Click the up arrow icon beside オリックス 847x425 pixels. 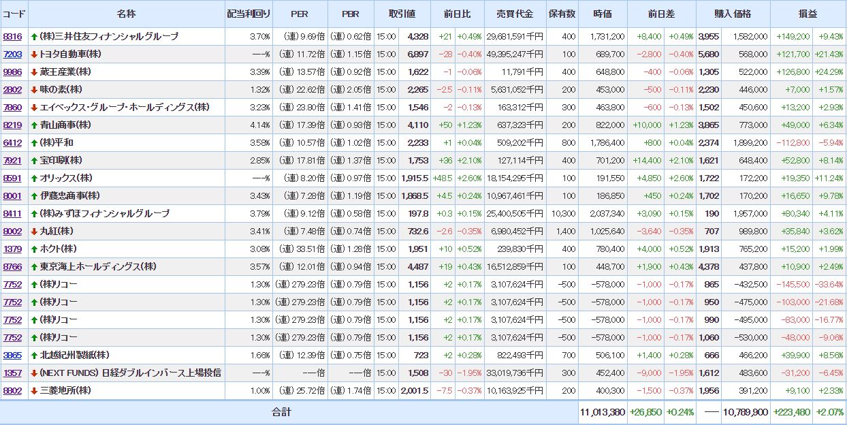(x=34, y=178)
